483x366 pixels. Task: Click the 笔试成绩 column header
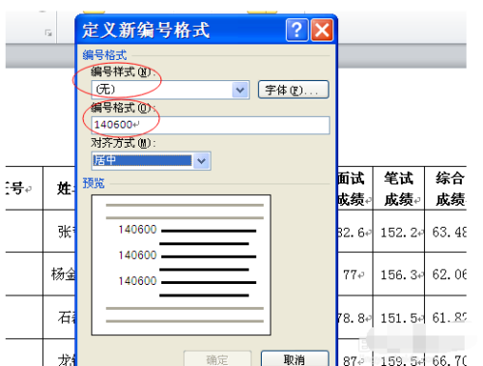pyautogui.click(x=399, y=188)
